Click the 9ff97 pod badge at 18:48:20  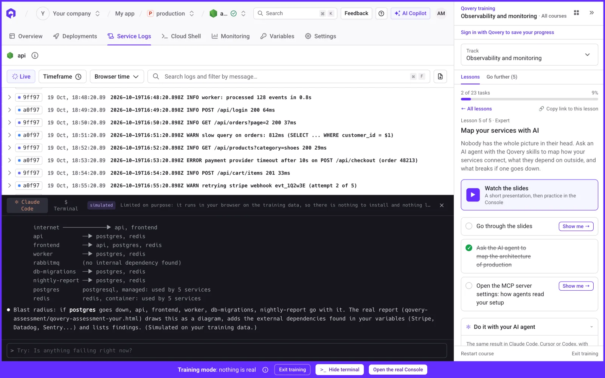[29, 98]
